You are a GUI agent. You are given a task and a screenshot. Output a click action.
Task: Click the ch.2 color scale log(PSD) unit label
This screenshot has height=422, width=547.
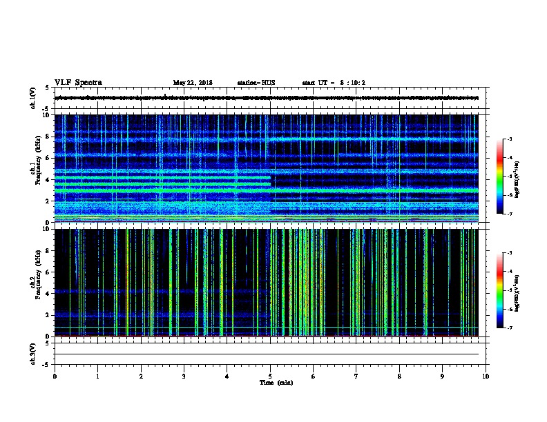pos(517,293)
